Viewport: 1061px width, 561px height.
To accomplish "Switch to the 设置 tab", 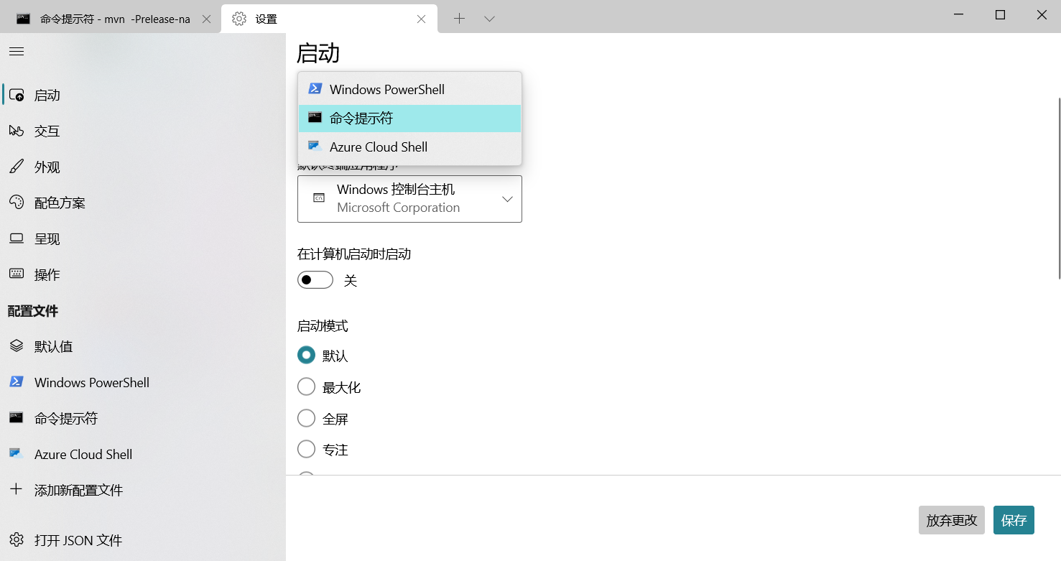I will (x=330, y=19).
